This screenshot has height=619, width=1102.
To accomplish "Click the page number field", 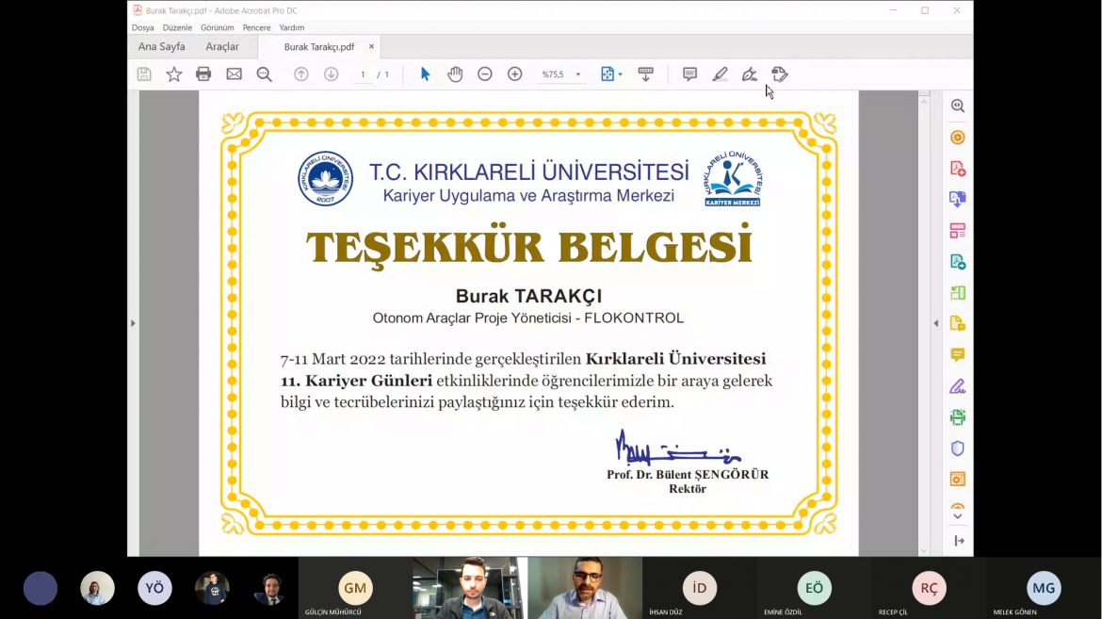I will coord(363,73).
